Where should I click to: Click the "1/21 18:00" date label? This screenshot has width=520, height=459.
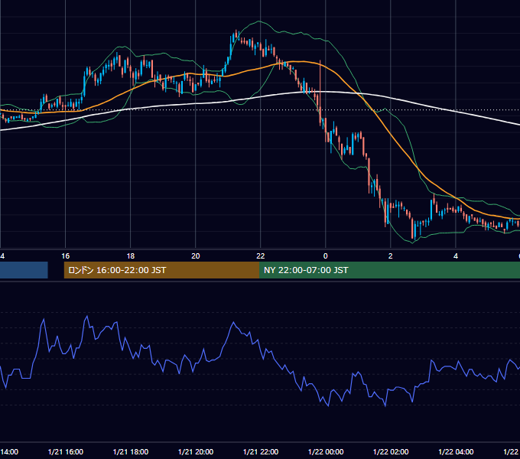click(x=130, y=451)
